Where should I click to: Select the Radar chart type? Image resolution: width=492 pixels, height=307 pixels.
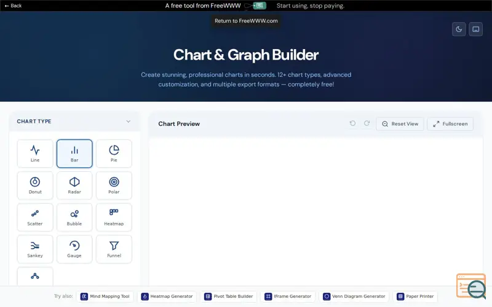[74, 185]
